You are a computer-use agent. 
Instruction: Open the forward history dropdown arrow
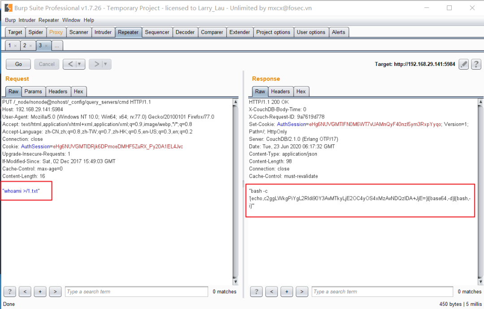[106, 64]
